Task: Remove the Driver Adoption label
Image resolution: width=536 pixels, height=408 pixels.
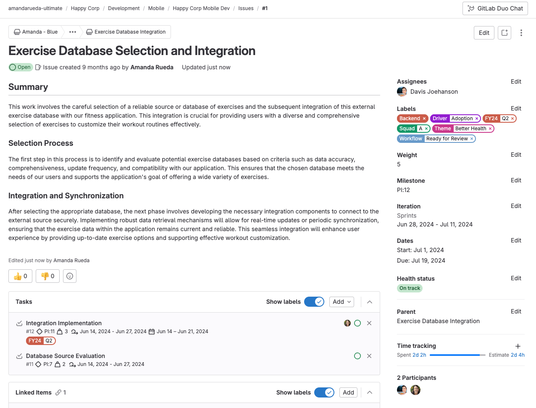Action: click(477, 118)
